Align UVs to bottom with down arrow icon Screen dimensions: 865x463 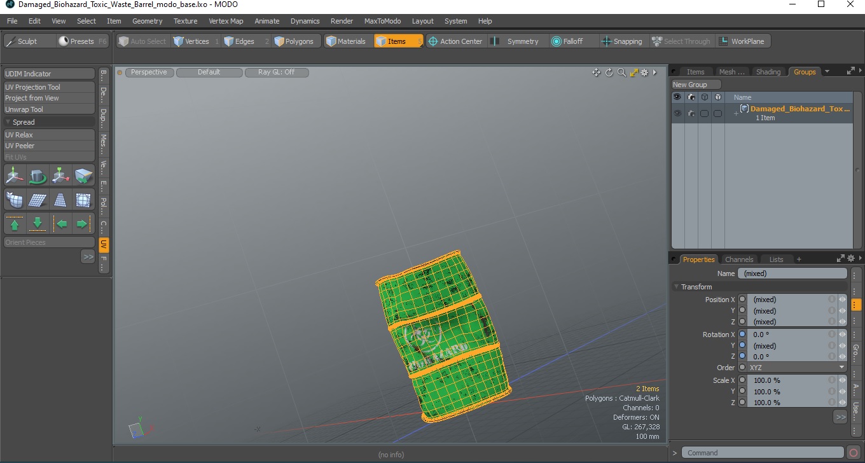tap(38, 224)
